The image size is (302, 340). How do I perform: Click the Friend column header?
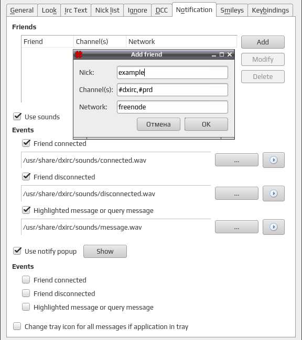tap(47, 41)
